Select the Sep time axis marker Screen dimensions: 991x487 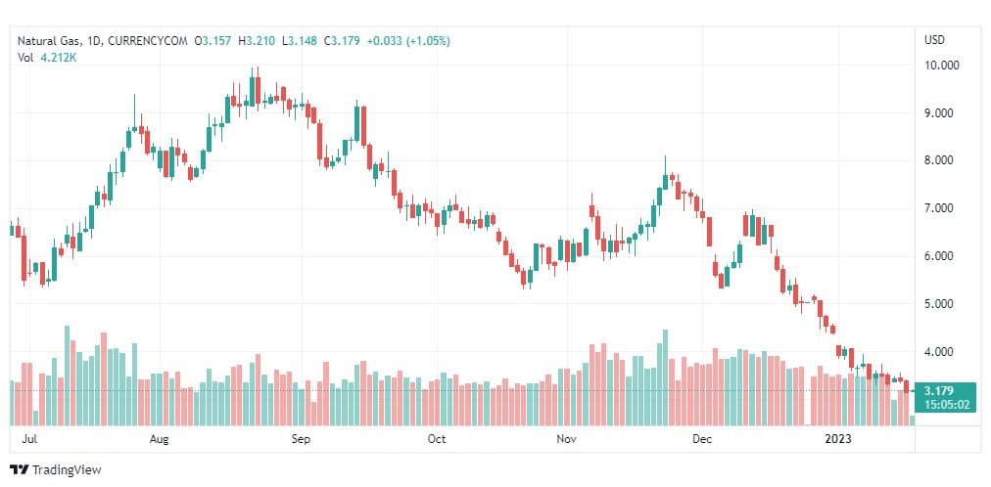pyautogui.click(x=301, y=438)
